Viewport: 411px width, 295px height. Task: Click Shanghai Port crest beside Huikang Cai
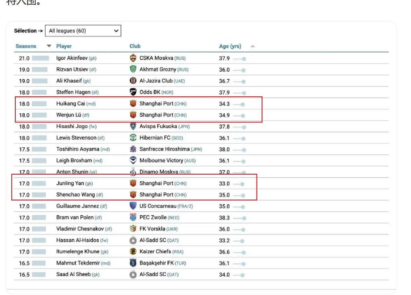[133, 104]
